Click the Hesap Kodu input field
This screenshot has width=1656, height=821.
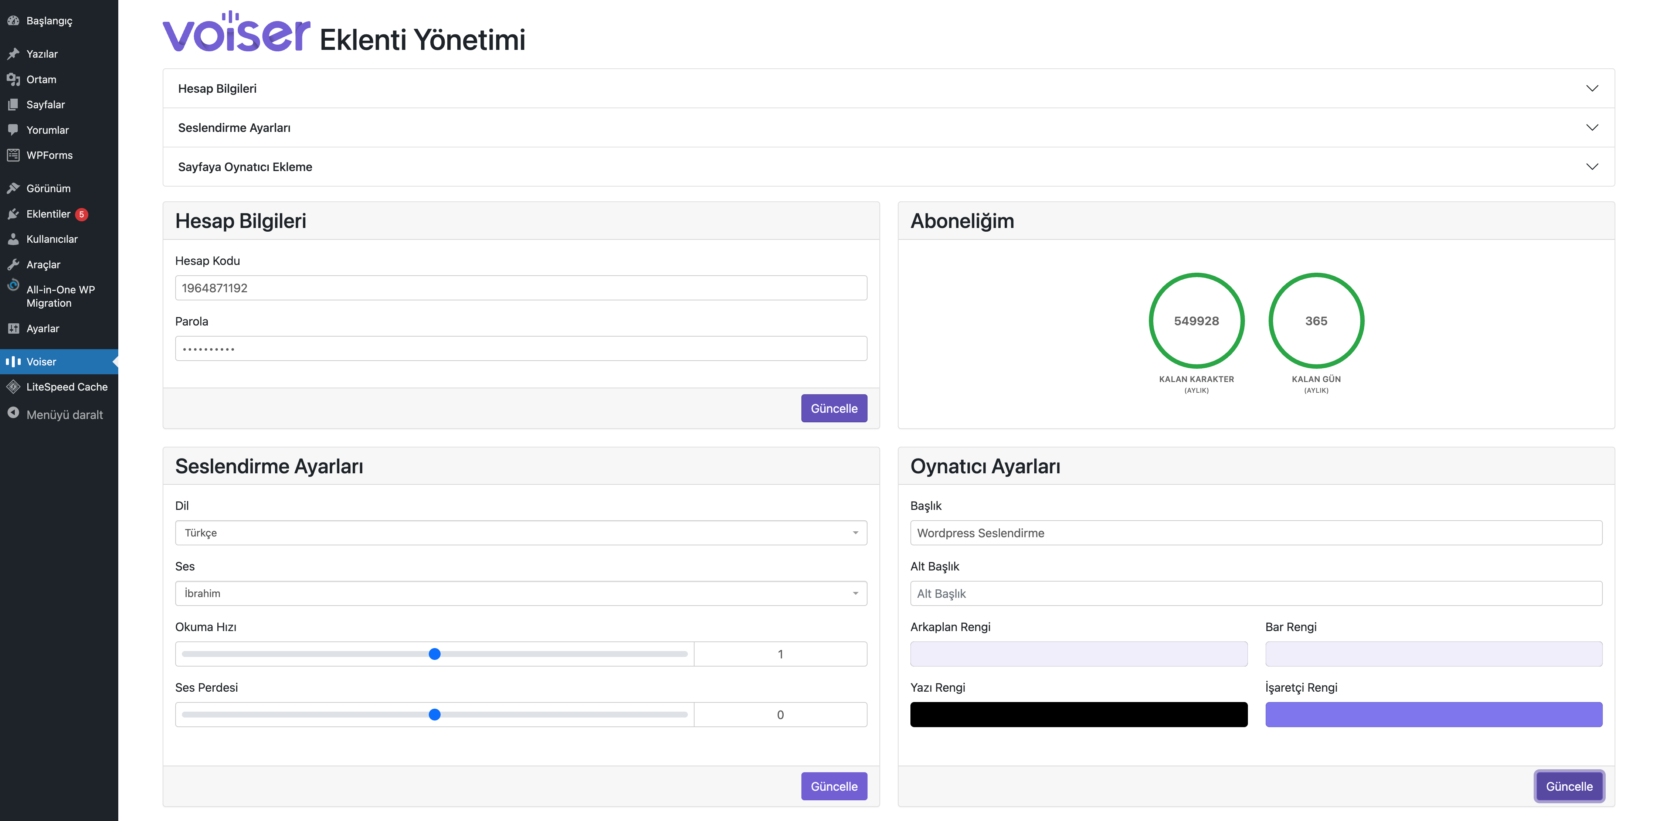[521, 288]
